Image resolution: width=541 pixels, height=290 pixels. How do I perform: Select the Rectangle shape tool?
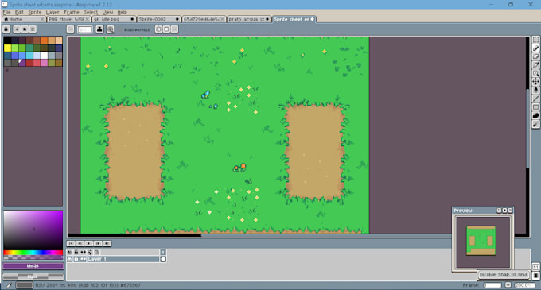click(x=535, y=107)
